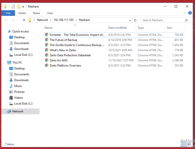Switch to the Home ribbon tab
The height and width of the screenshot is (149, 195).
pos(22,13)
